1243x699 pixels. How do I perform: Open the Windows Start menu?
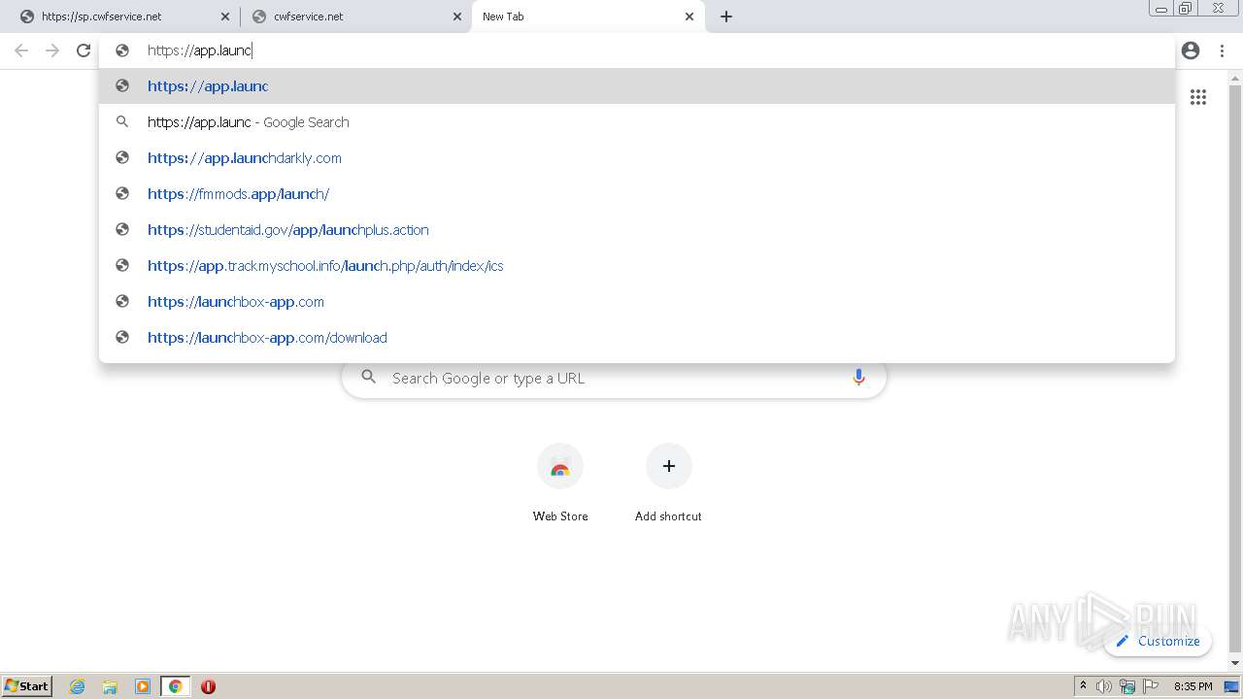[x=27, y=685]
